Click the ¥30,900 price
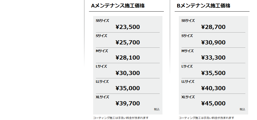 coord(213,42)
